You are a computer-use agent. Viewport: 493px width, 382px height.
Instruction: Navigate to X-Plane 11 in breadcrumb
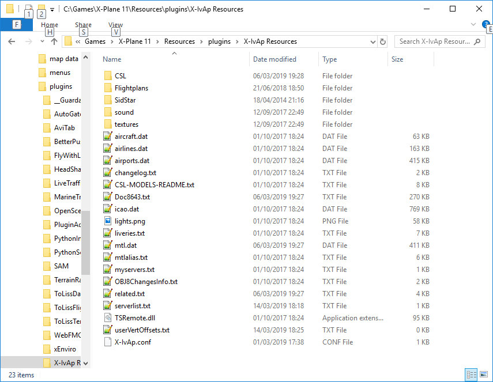point(134,41)
